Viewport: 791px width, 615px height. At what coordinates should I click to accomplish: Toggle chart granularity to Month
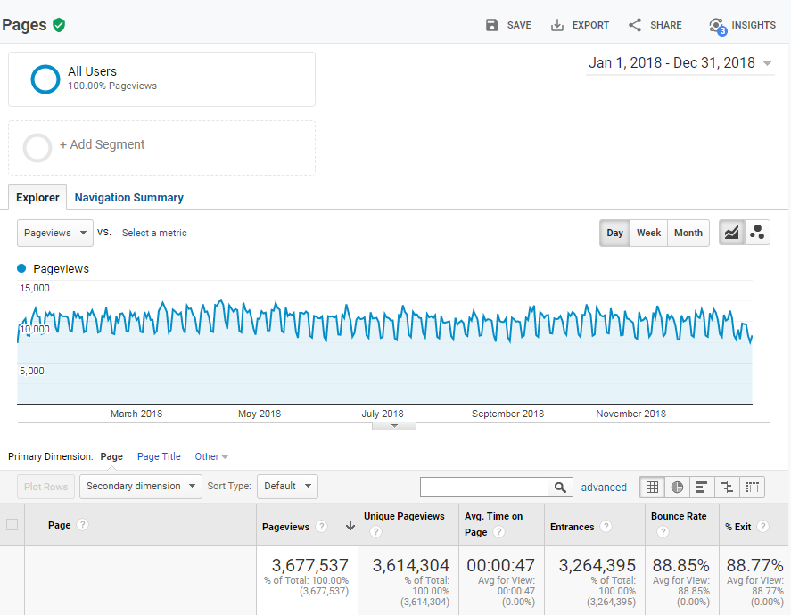click(x=688, y=233)
